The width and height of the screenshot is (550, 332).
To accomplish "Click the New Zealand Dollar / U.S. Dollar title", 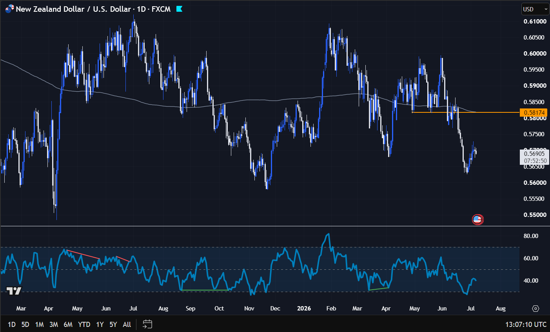I will [x=73, y=9].
